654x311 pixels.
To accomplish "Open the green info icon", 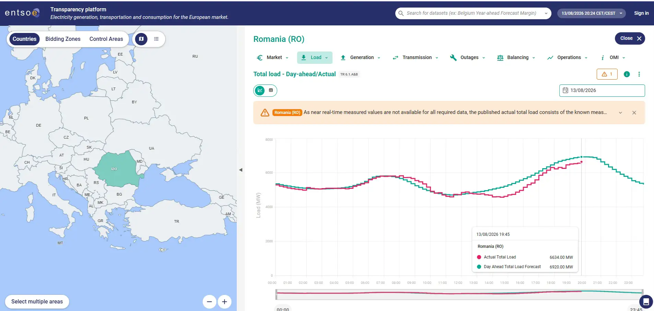I will coord(627,74).
